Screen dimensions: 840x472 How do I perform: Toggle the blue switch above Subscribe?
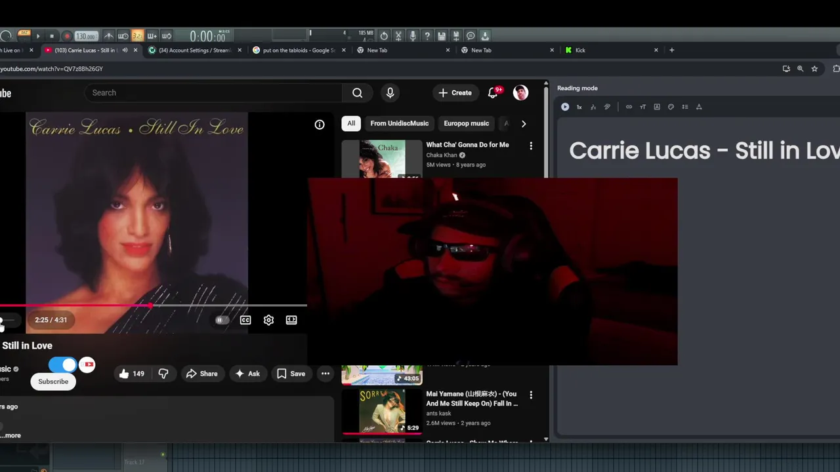[63, 364]
